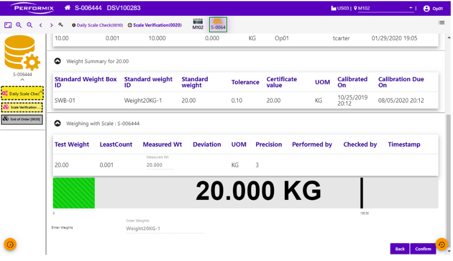
Task: Click the zoom out magnifier icon
Action: point(30,25)
